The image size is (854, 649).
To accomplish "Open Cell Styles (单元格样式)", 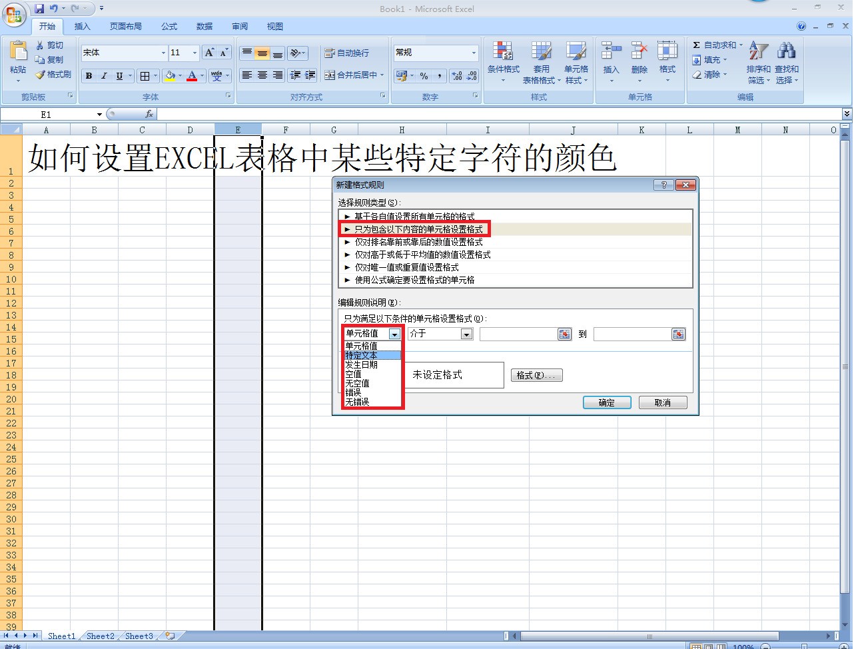I will click(x=576, y=62).
